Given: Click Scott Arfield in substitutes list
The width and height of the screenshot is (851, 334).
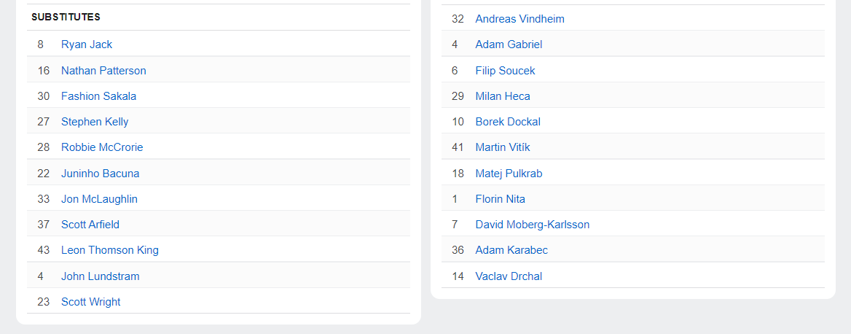Looking at the screenshot, I should pyautogui.click(x=90, y=225).
